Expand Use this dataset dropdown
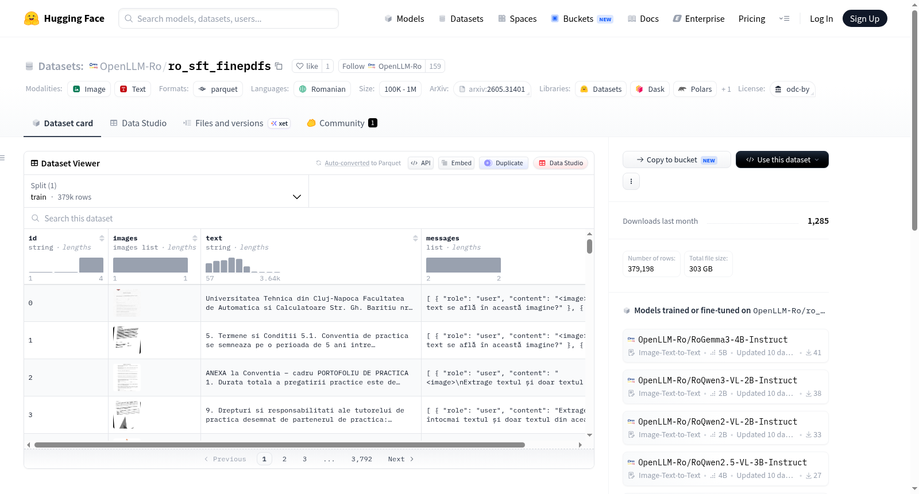This screenshot has width=919, height=494. click(x=782, y=160)
